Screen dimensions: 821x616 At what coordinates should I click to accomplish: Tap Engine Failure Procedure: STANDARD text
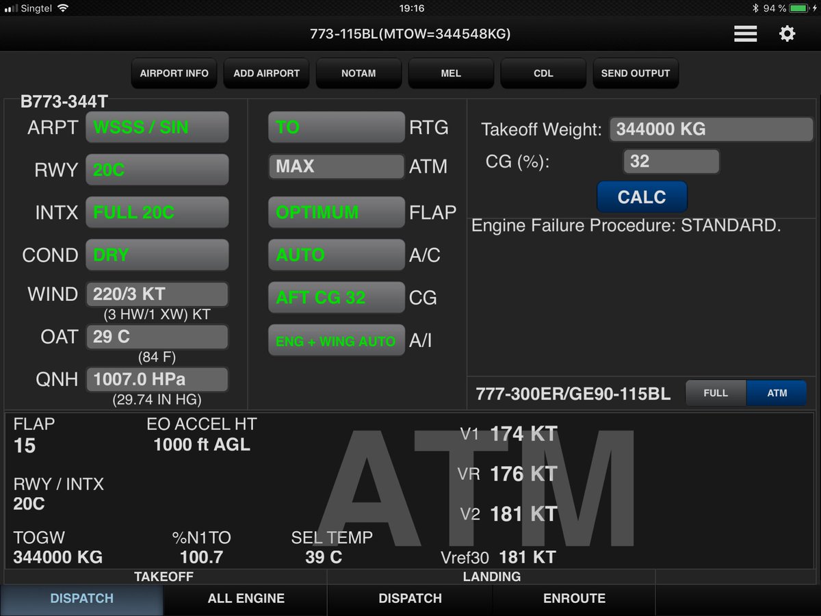(x=626, y=226)
